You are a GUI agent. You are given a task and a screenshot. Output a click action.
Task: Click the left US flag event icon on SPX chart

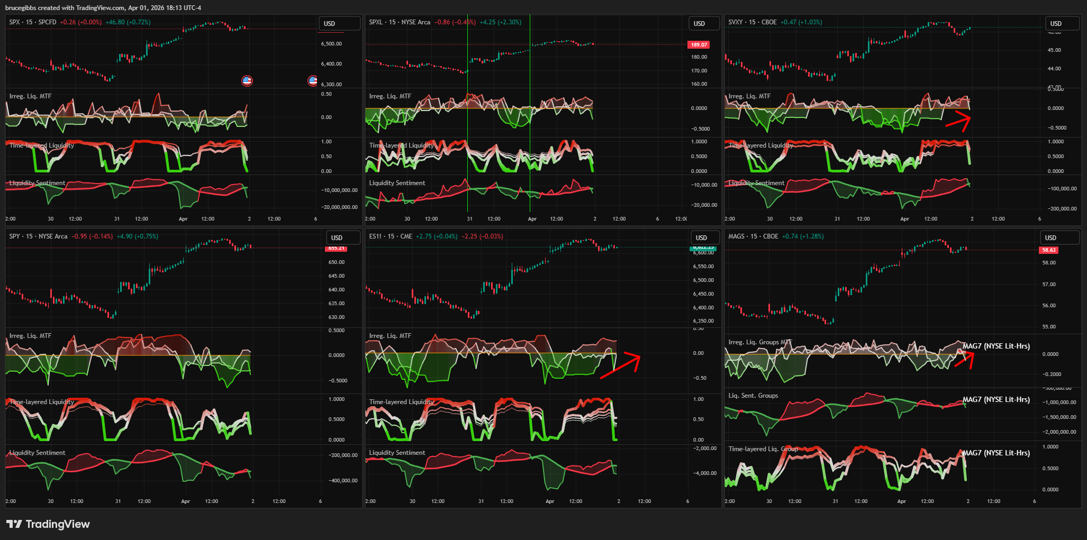[247, 81]
